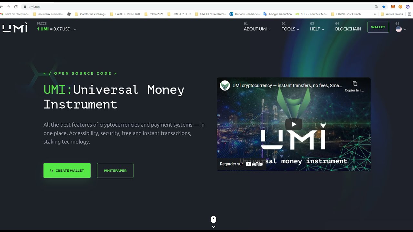Click the UMI: Universal Money Instrument heading
413x232 pixels.
(114, 97)
